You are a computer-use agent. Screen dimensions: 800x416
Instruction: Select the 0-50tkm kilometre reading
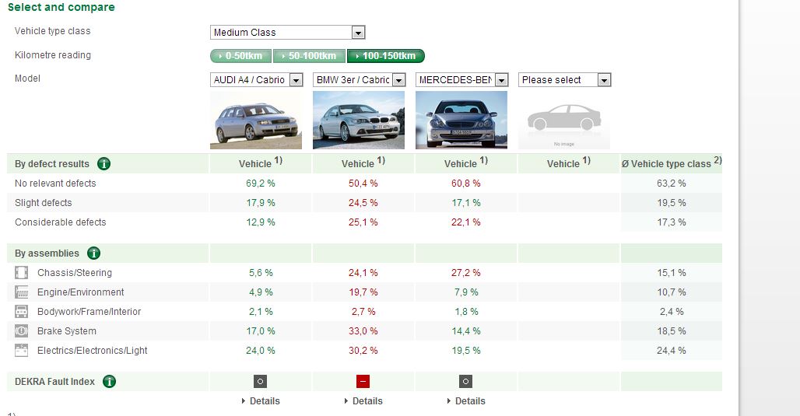click(240, 56)
